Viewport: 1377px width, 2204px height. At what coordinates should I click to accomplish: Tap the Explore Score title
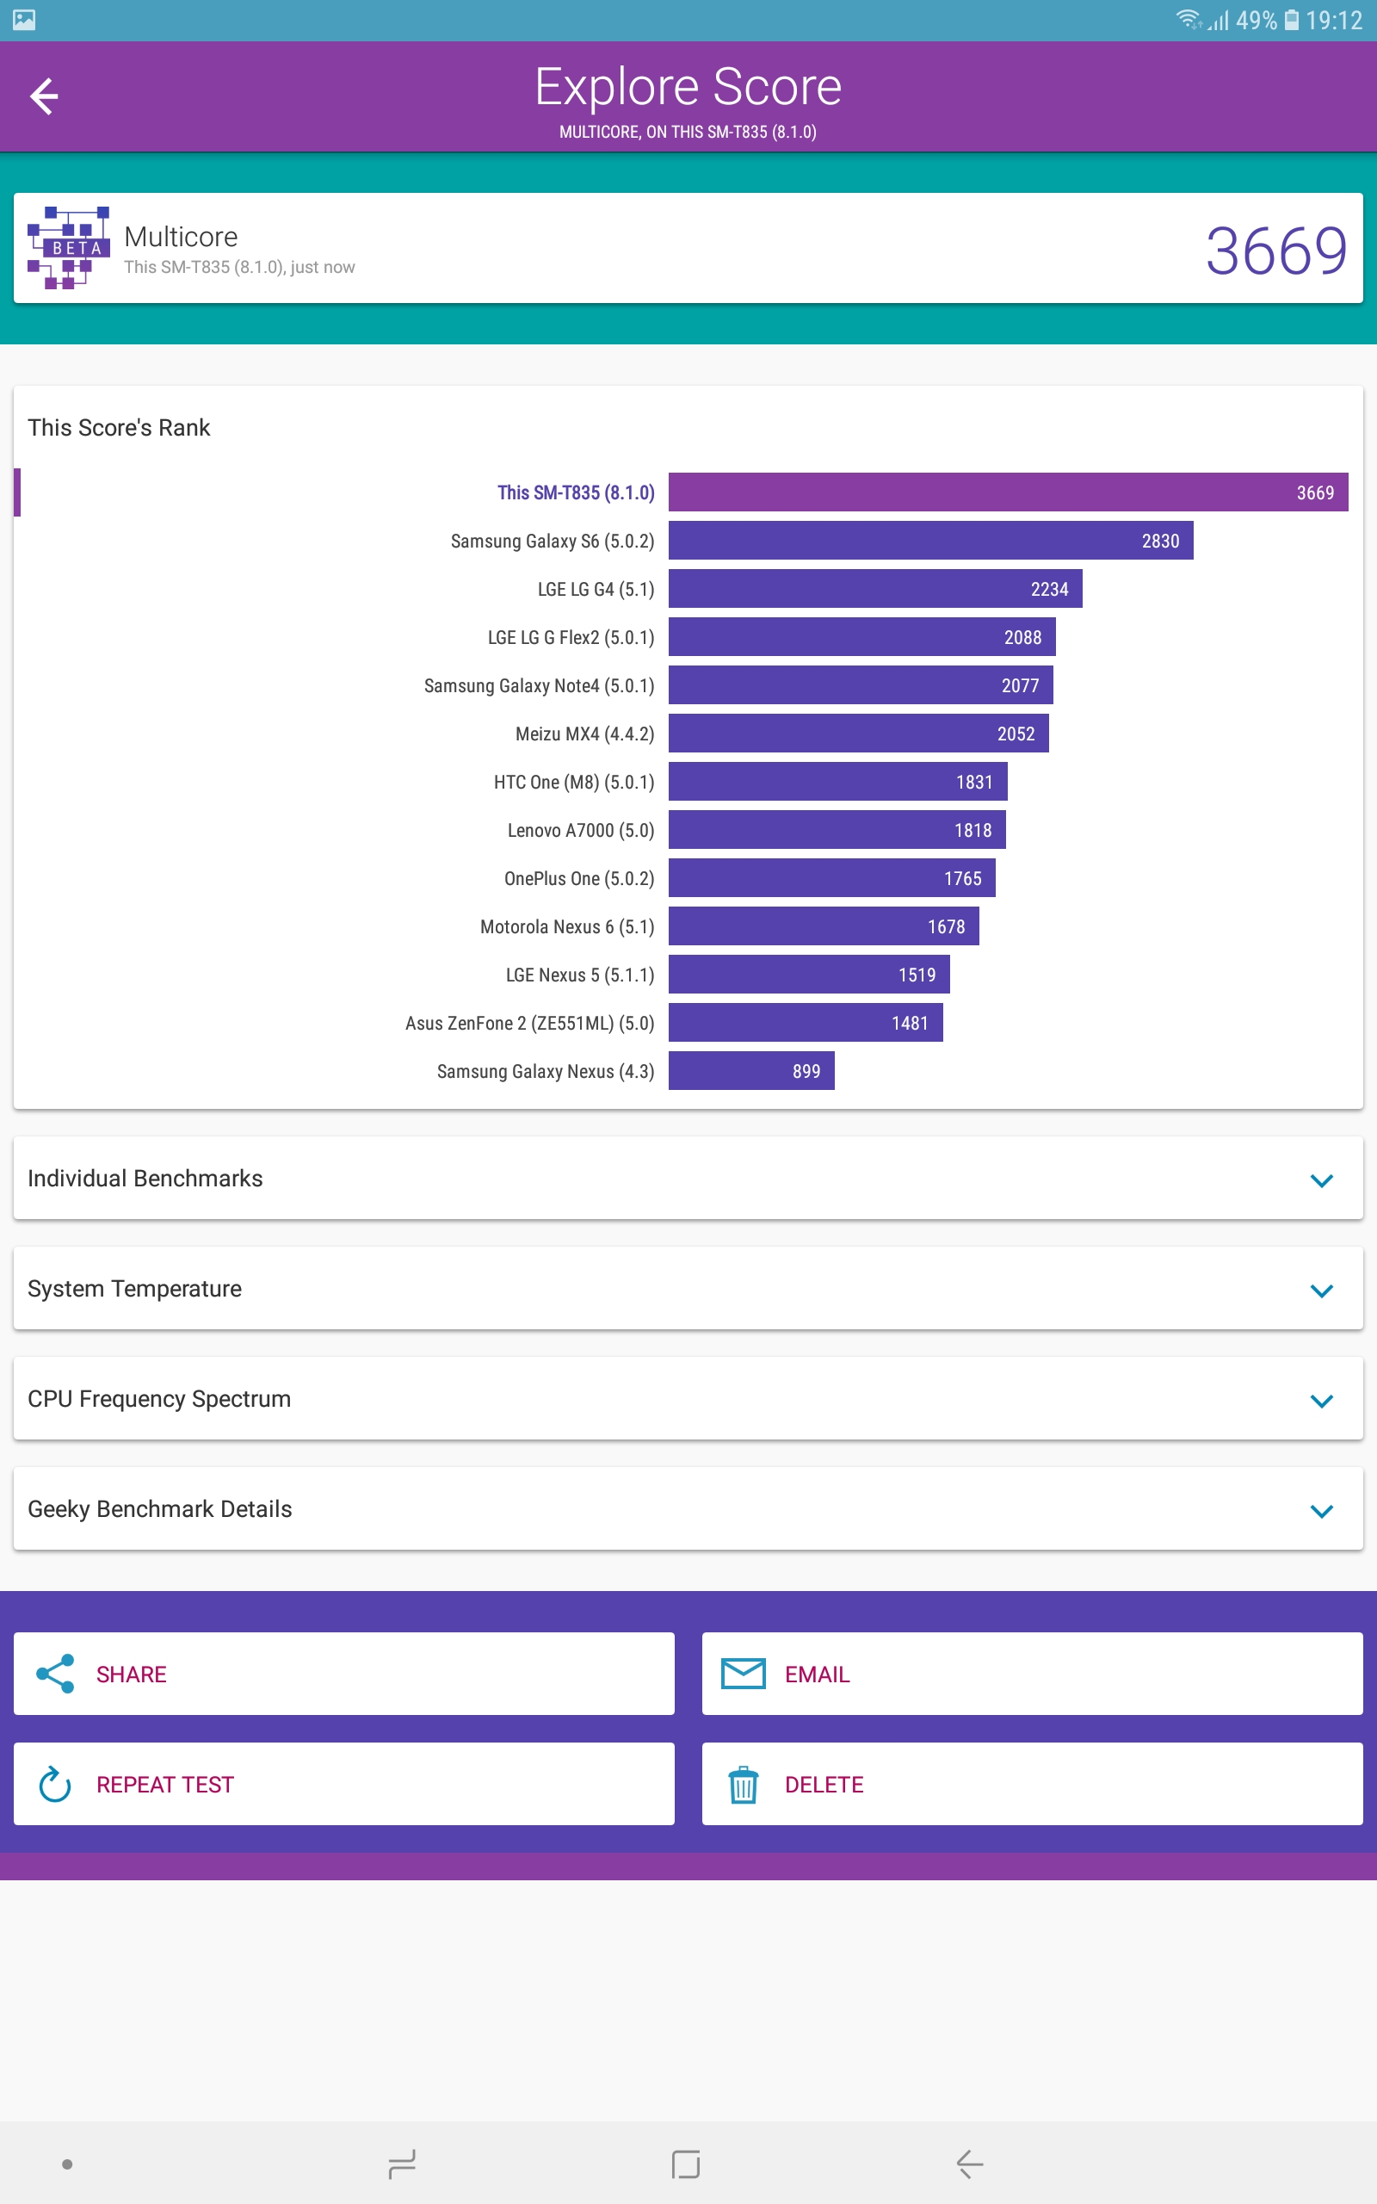[x=688, y=88]
